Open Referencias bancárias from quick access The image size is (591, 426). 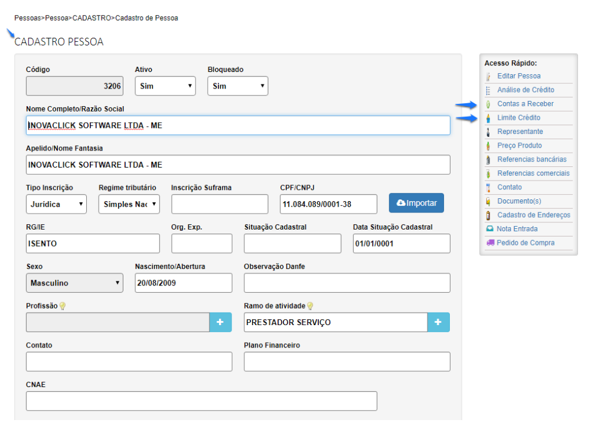531,159
